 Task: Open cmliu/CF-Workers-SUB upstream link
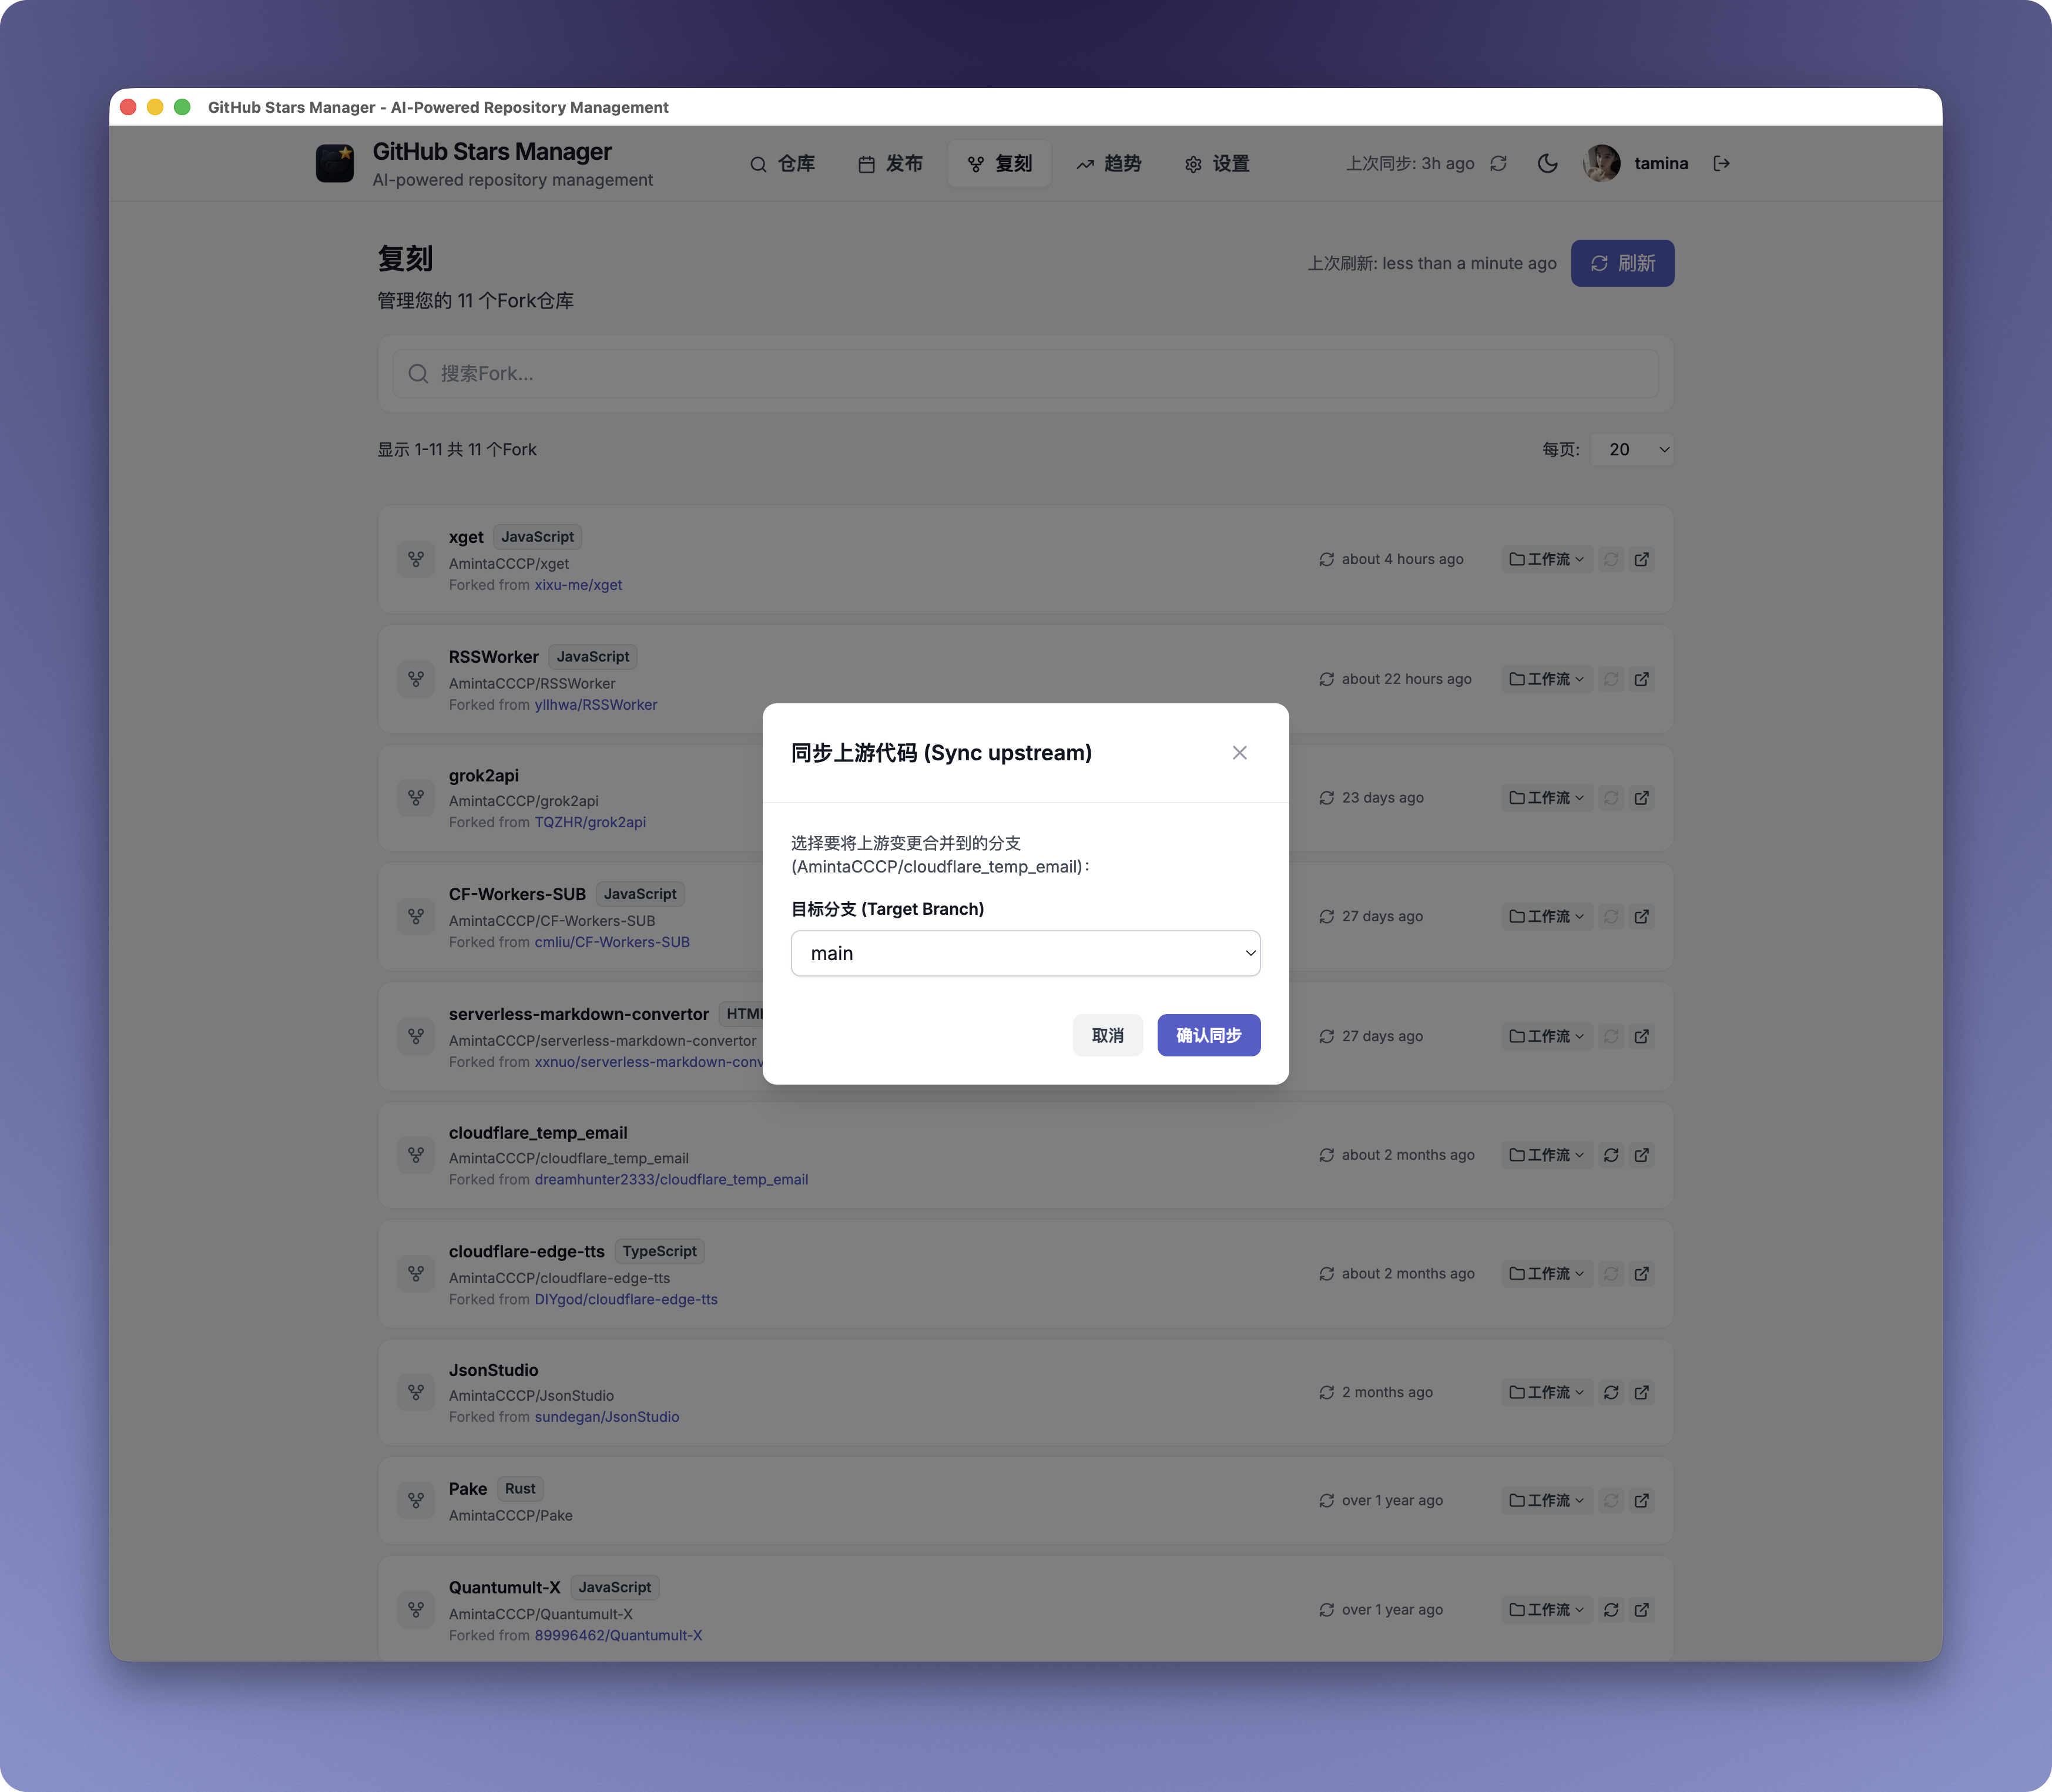pyautogui.click(x=612, y=942)
